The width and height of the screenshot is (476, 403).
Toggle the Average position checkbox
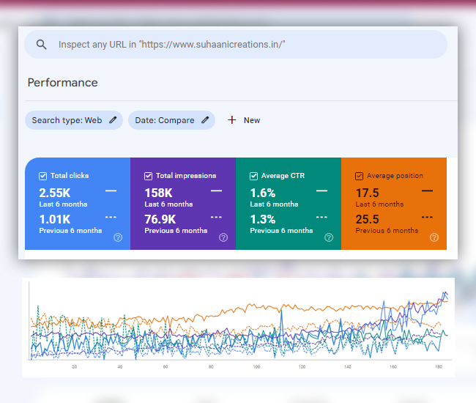coord(359,176)
